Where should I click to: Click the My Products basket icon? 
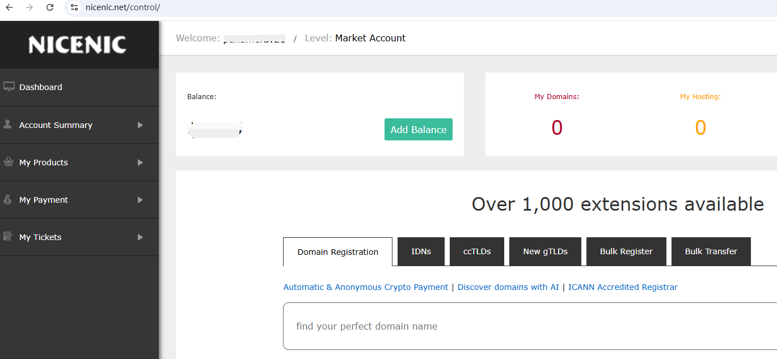pos(9,162)
